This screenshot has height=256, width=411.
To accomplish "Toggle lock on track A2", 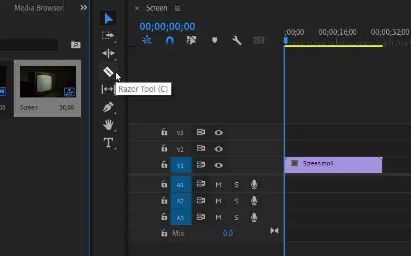I will (164, 201).
